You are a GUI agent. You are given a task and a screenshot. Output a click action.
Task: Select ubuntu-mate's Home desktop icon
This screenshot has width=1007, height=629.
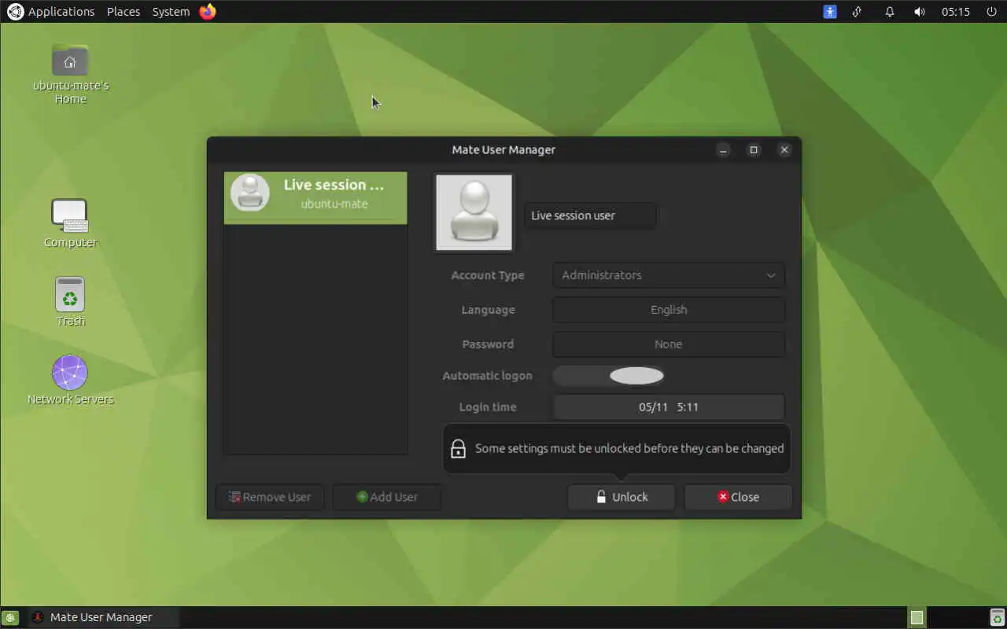[70, 73]
